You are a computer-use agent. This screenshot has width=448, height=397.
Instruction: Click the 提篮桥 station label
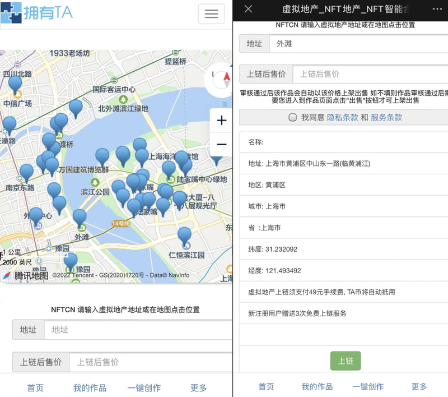pyautogui.click(x=175, y=61)
